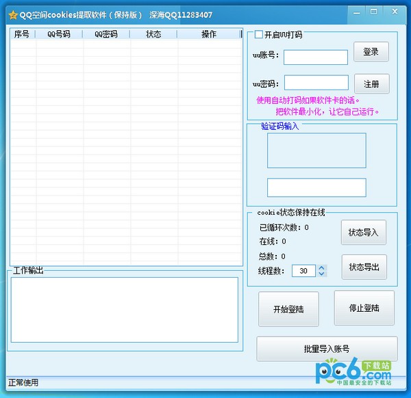Click the uu账号 input field
The height and width of the screenshot is (398, 411).
tap(316, 57)
